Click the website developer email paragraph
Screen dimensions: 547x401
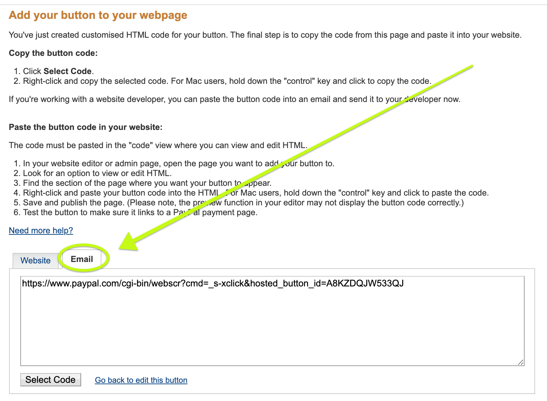pyautogui.click(x=235, y=99)
